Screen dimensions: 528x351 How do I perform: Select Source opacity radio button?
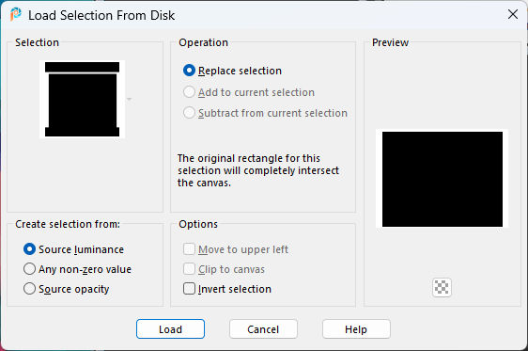click(x=29, y=289)
